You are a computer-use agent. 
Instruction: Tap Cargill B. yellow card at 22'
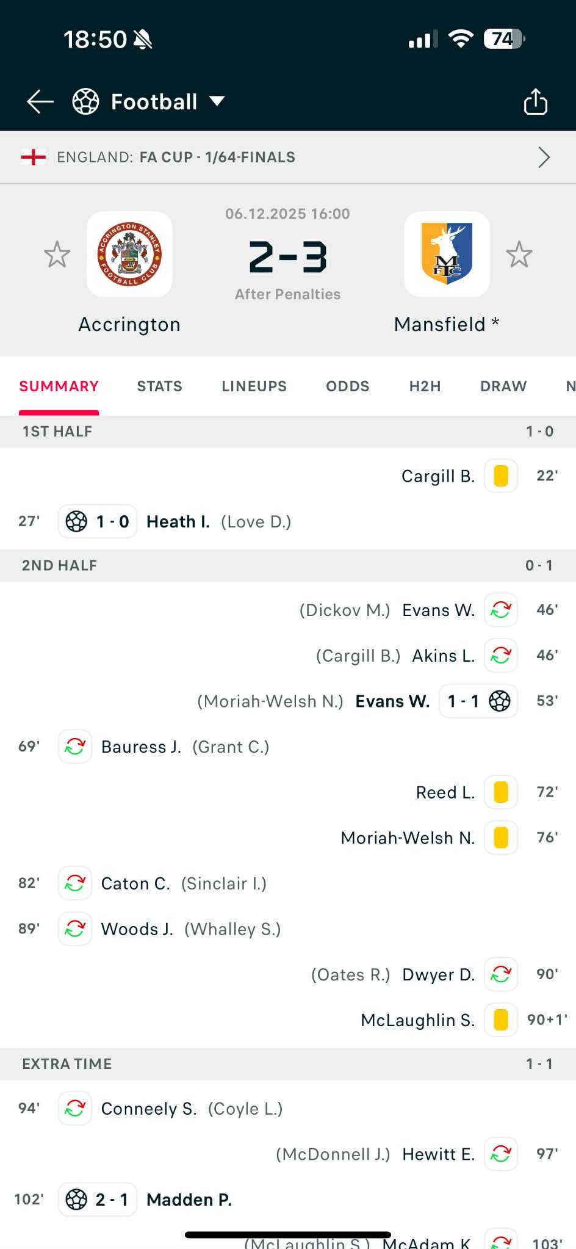(x=501, y=476)
